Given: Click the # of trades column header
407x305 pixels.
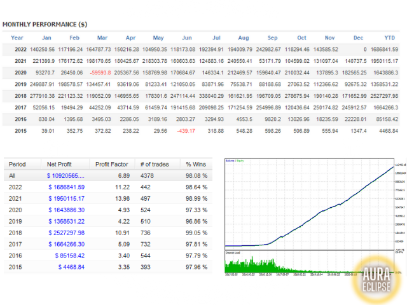Looking at the screenshot, I should [x=155, y=163].
